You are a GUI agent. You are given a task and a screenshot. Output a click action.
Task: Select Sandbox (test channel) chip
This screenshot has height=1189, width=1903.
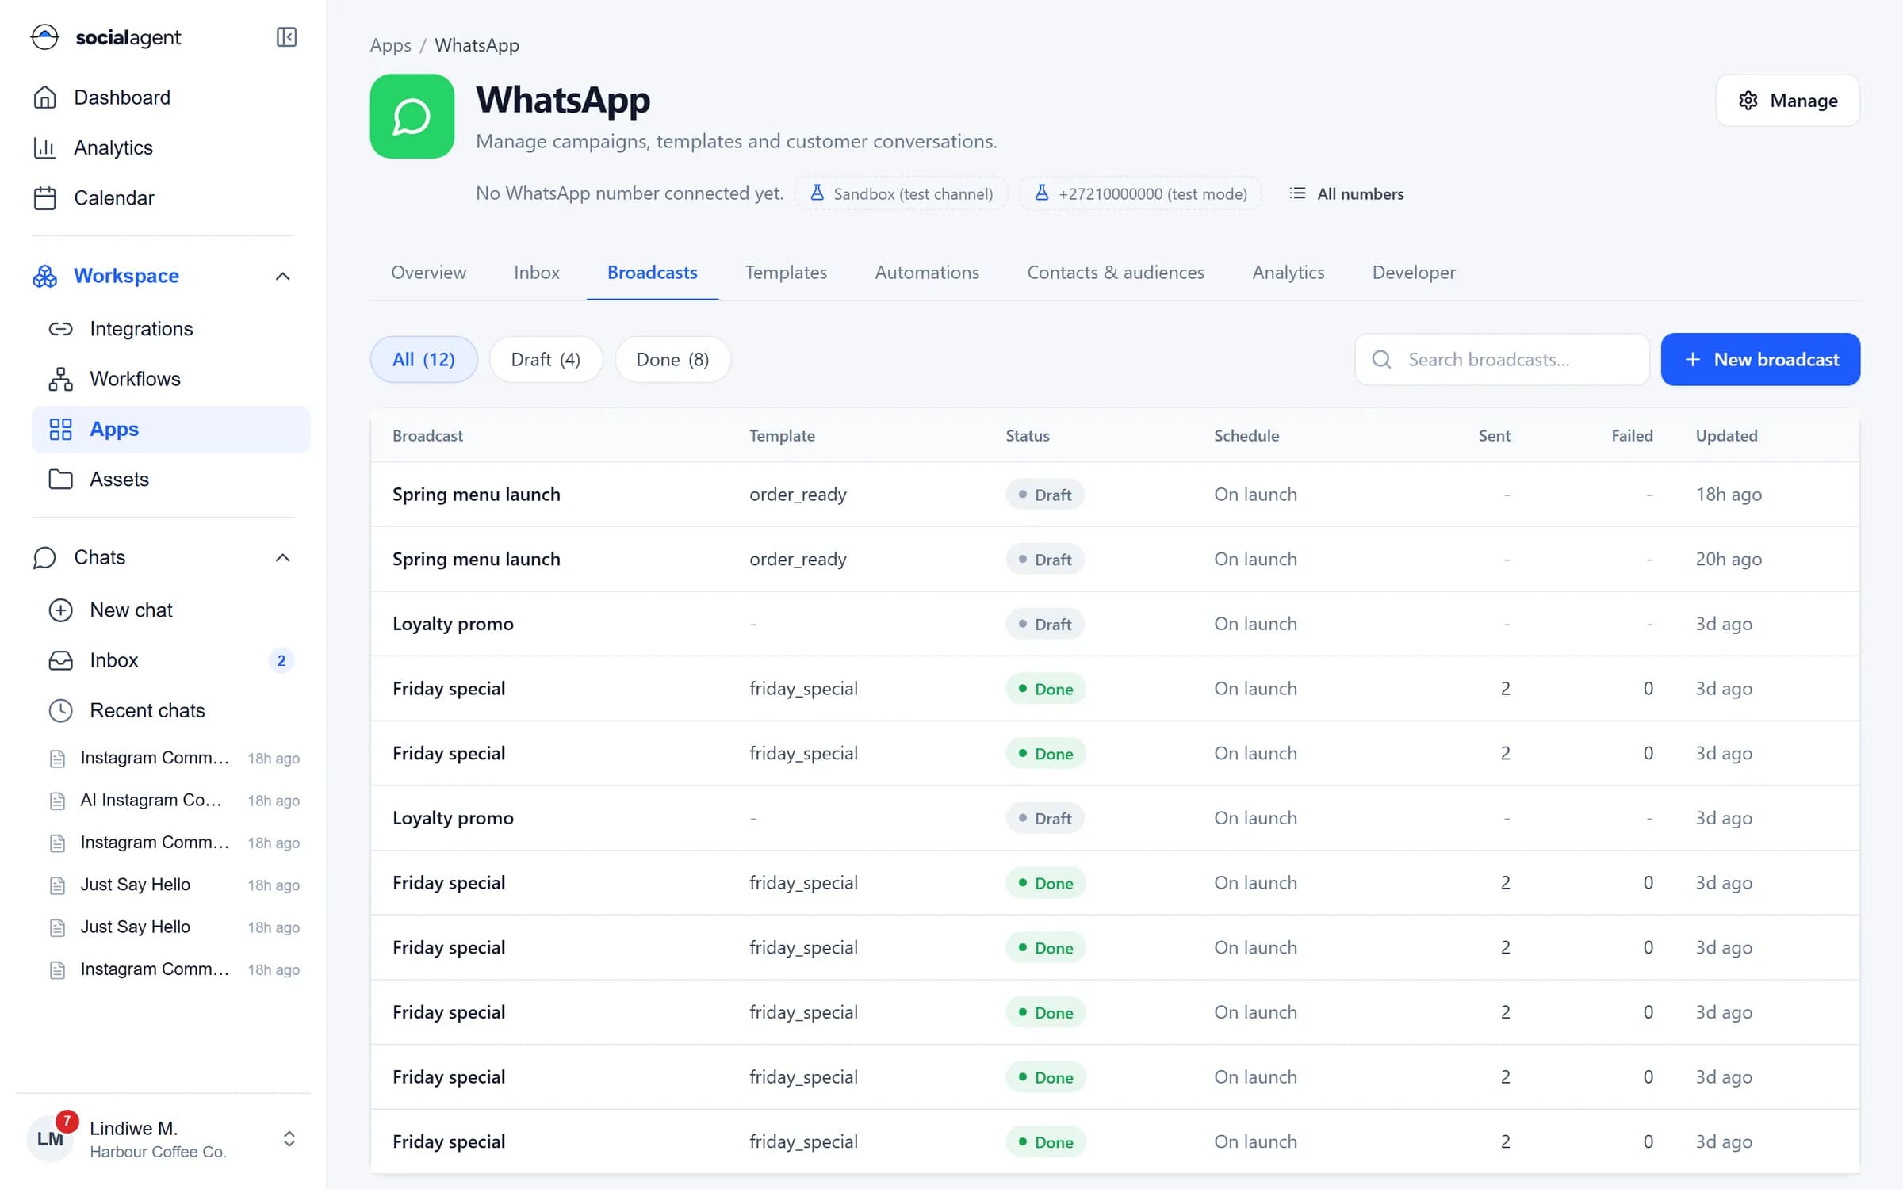coord(902,194)
